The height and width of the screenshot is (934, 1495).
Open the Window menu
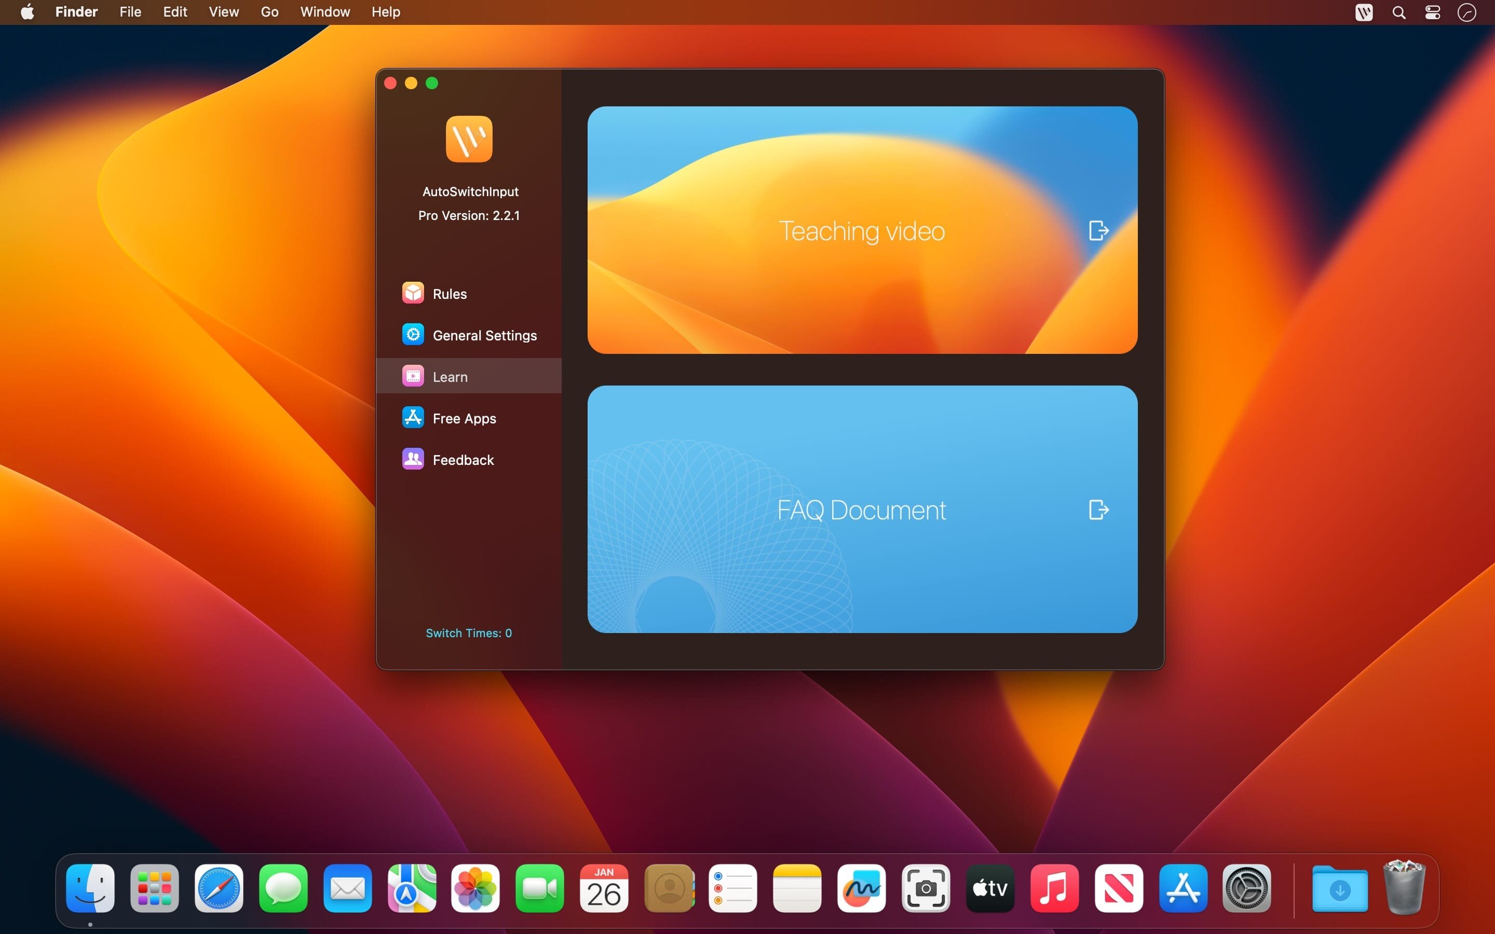coord(324,12)
